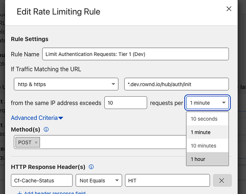Click the Cf-Cache-Status header name field
This screenshot has height=194, width=246.
click(x=42, y=180)
